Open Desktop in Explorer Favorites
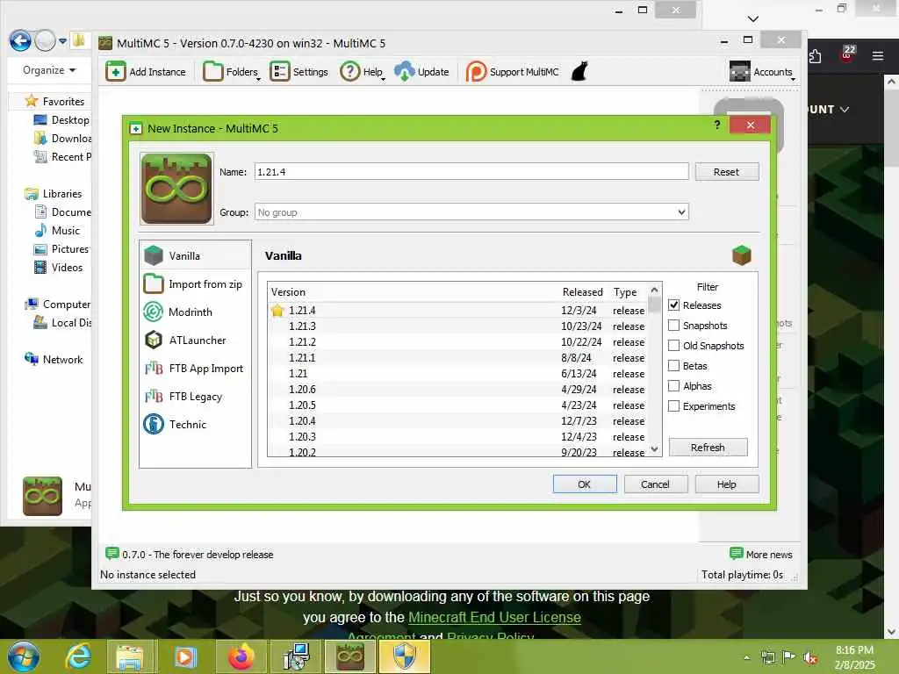The height and width of the screenshot is (674, 899). (62, 119)
